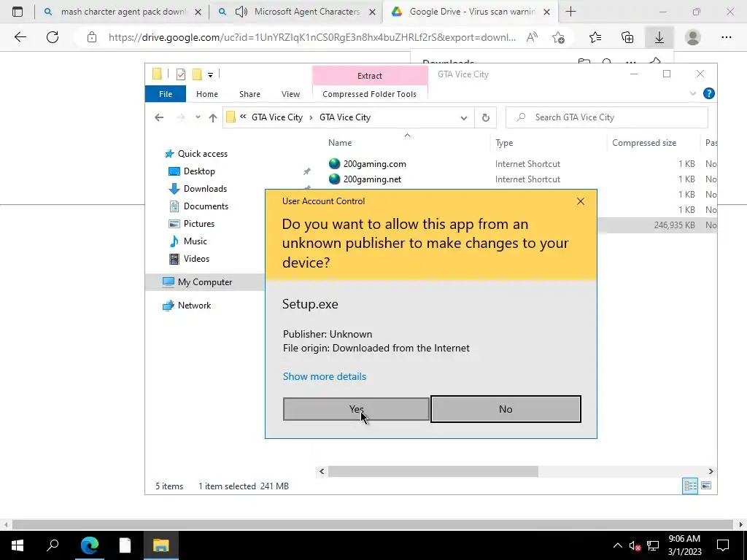Open the File menu in Explorer
Image resolution: width=747 pixels, height=560 pixels.
[x=166, y=94]
